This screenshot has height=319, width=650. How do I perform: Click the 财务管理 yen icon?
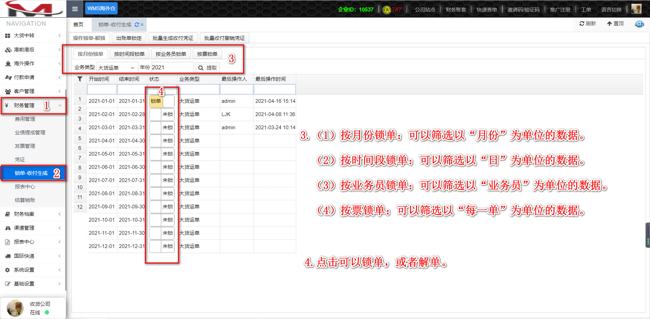[x=7, y=105]
